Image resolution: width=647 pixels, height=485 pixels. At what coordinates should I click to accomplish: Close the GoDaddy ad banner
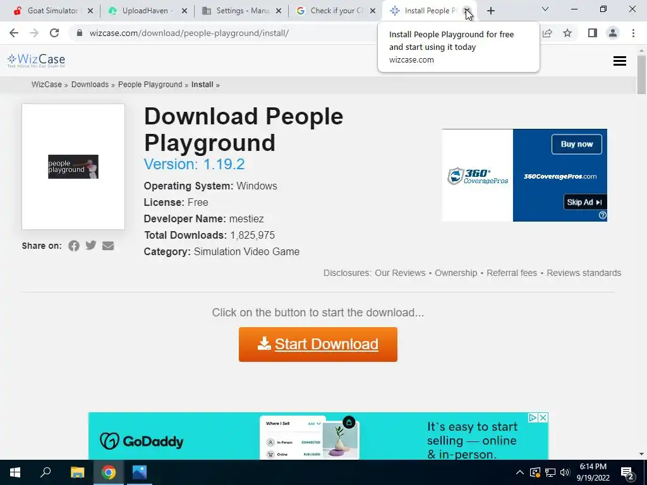click(x=543, y=417)
